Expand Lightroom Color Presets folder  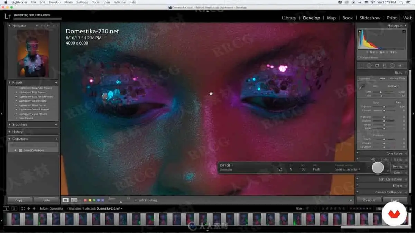point(16,101)
